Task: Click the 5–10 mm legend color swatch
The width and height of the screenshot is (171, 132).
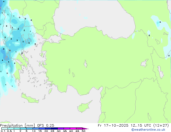Action: pyautogui.click(x=29, y=128)
